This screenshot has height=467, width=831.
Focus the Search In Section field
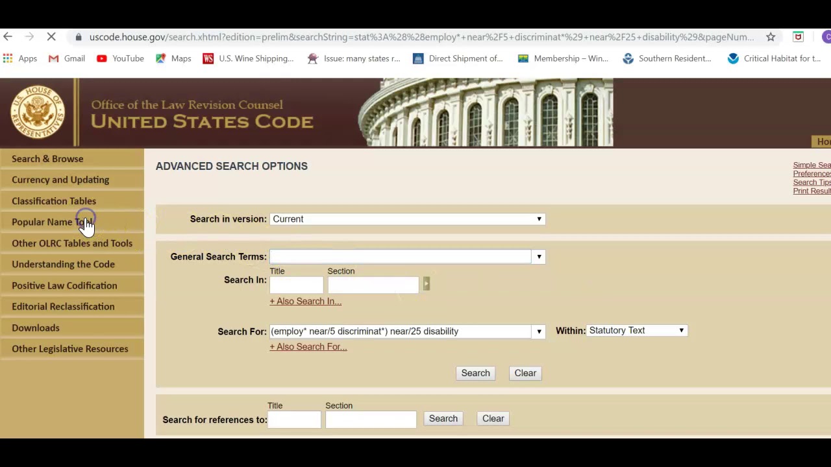click(373, 284)
